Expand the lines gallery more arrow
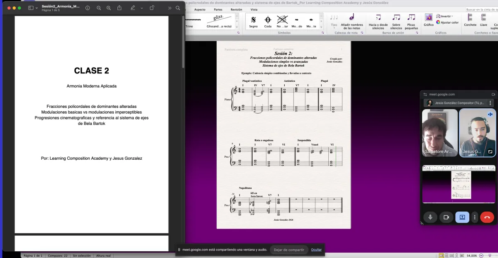 point(237,27)
